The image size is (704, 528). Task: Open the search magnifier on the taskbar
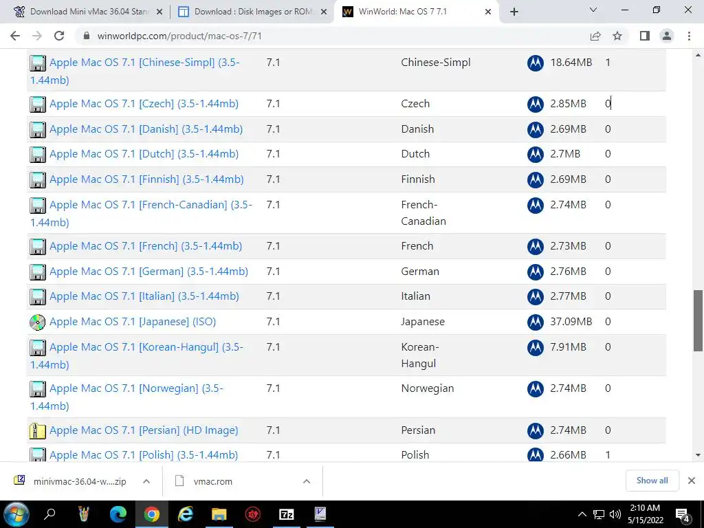(x=49, y=514)
